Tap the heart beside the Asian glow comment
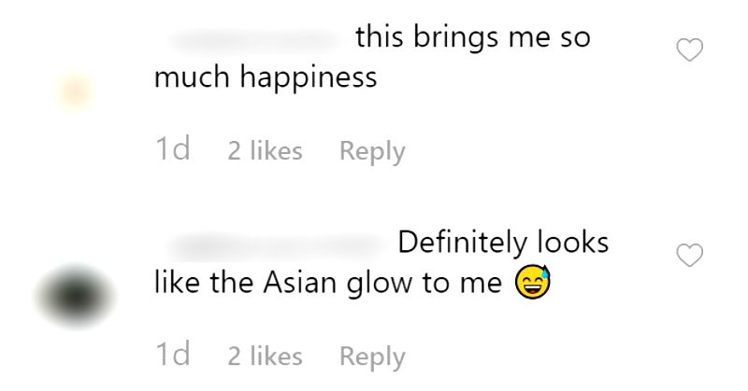The width and height of the screenshot is (748, 391). 689,256
